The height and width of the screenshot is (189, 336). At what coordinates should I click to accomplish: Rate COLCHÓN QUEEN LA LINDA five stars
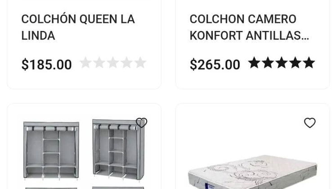click(140, 63)
